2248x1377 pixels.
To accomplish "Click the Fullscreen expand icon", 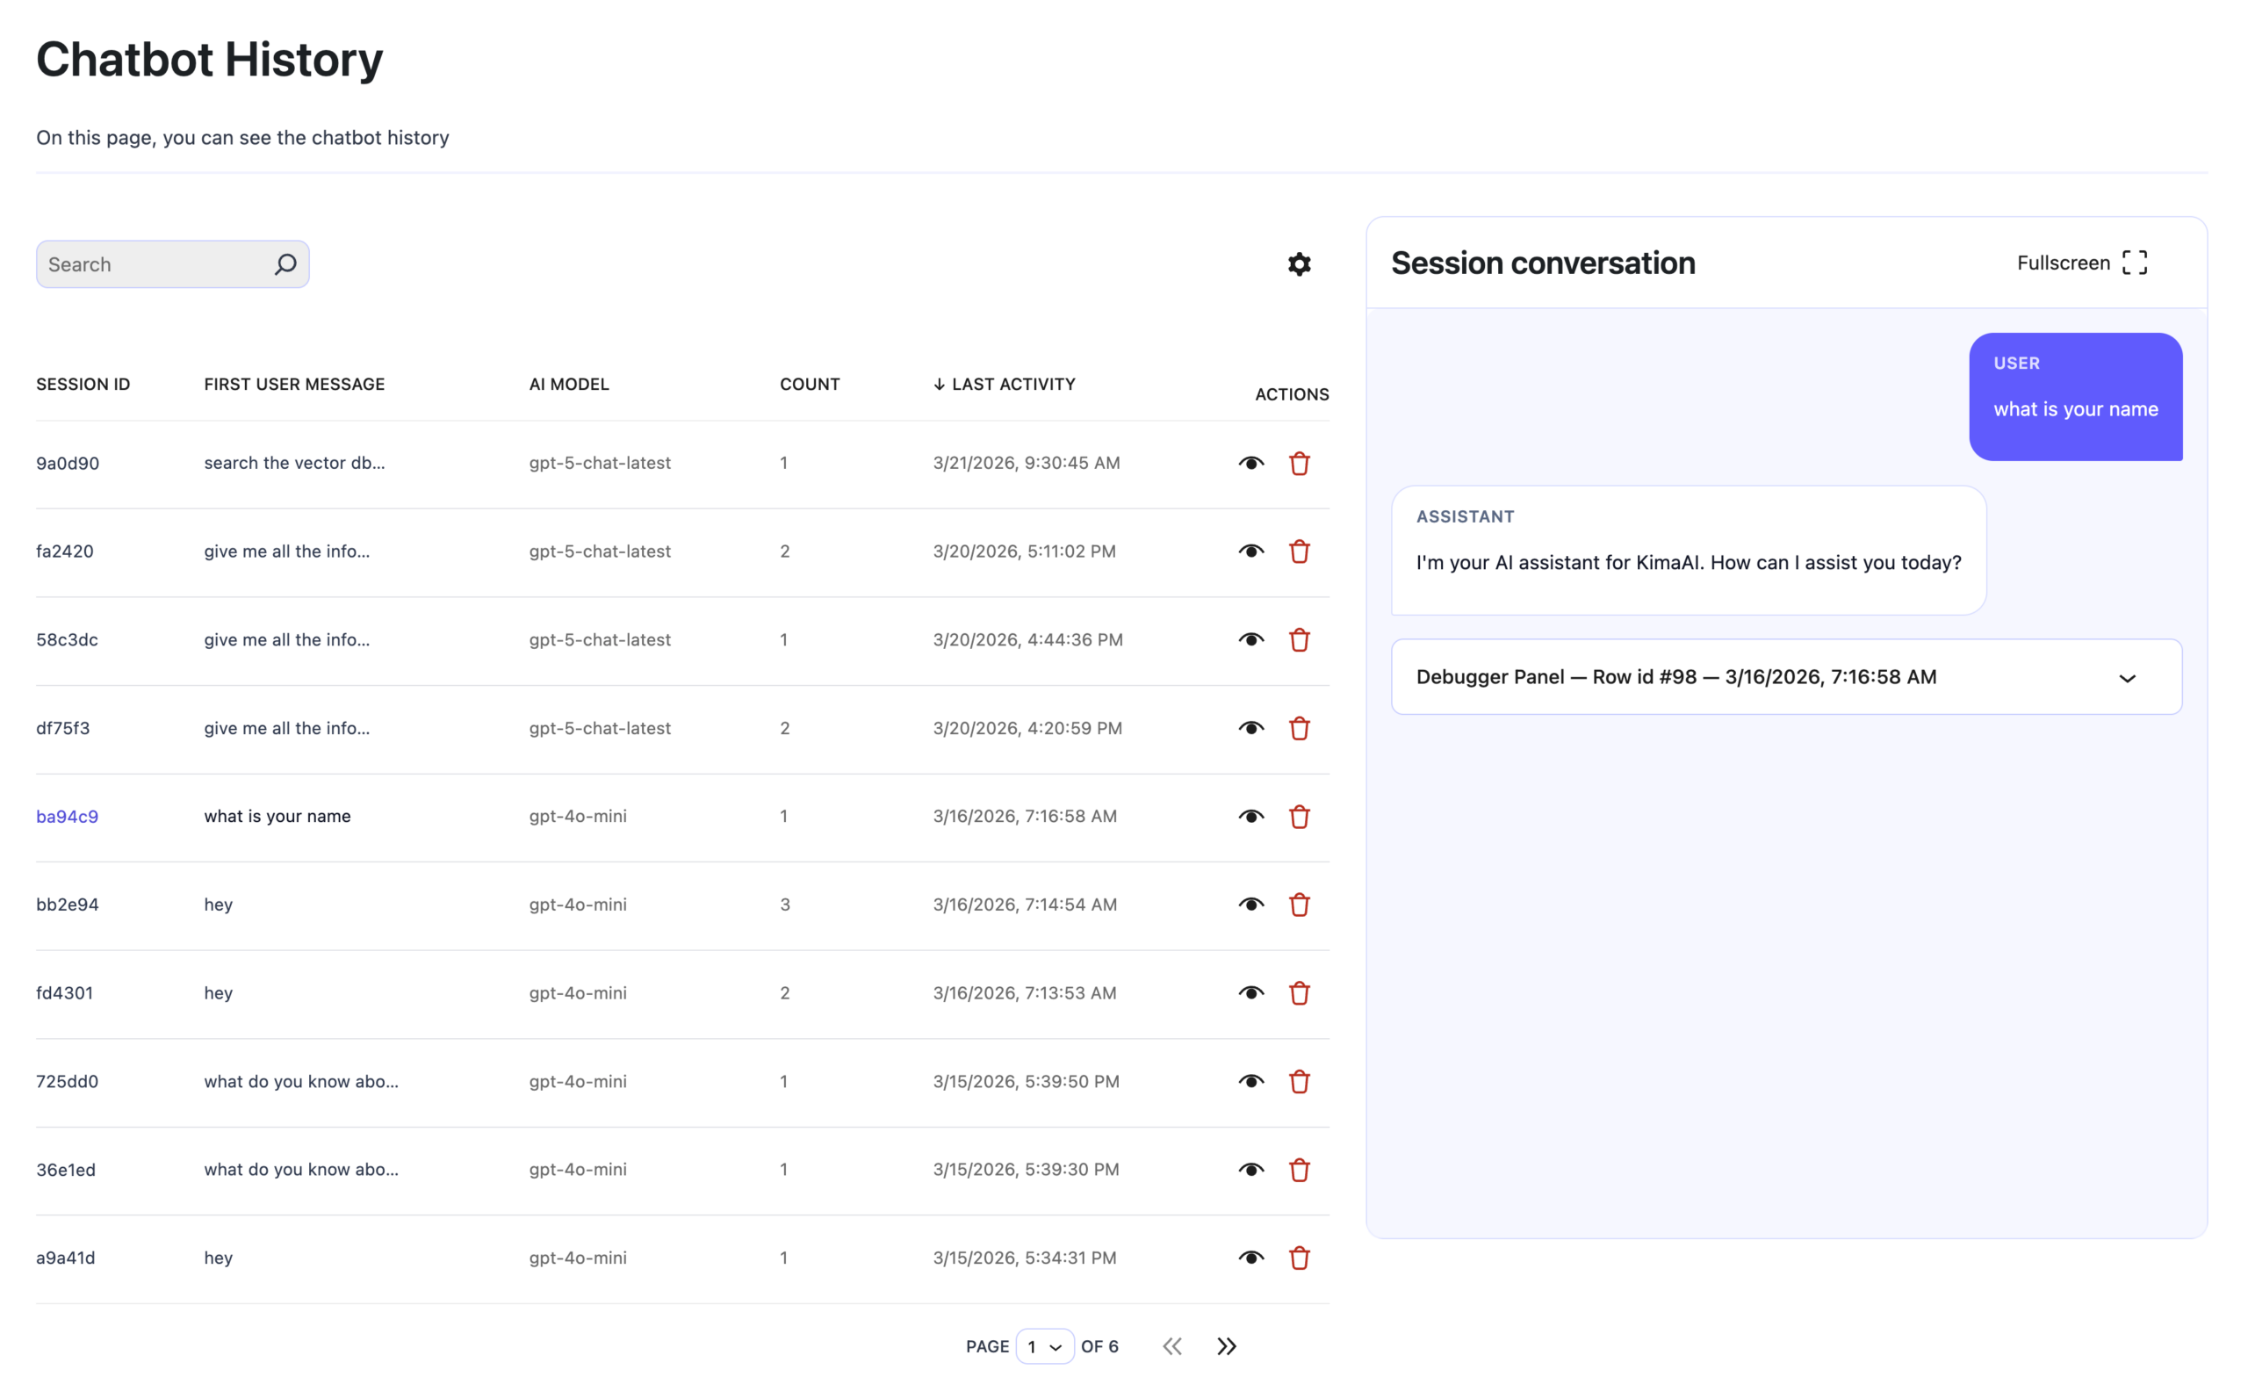I will [2134, 263].
